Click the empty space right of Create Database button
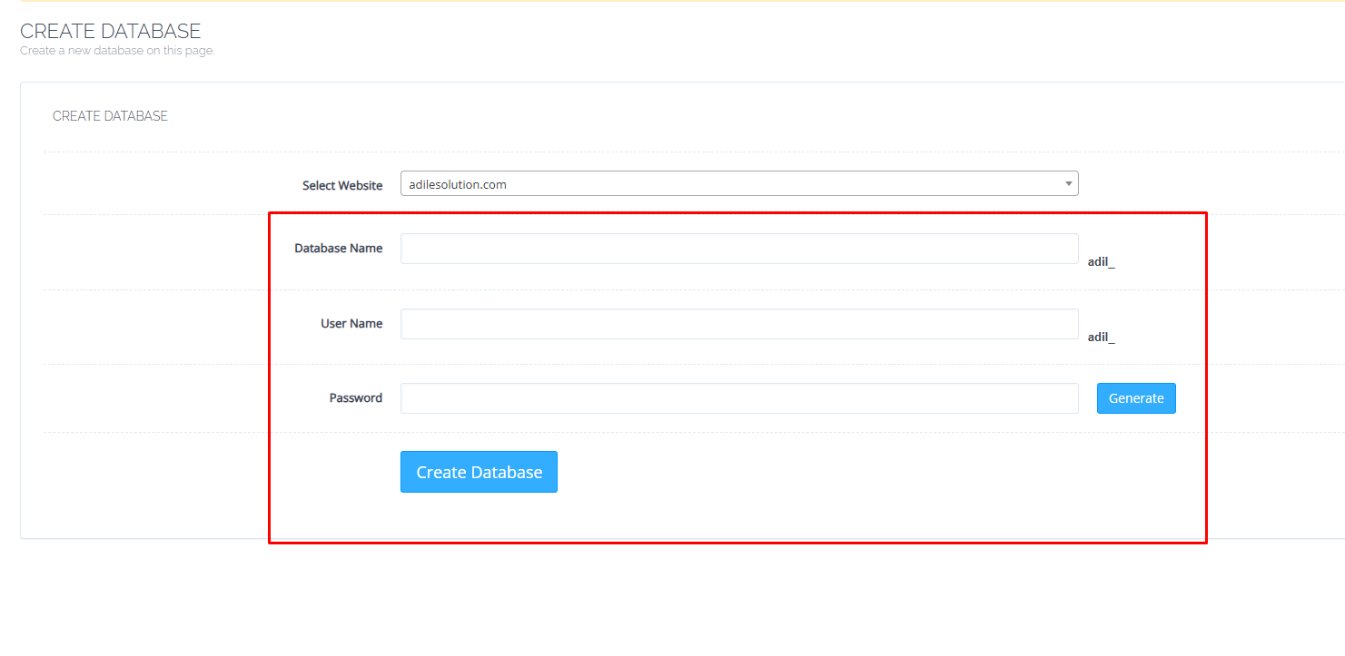Viewport: 1345px width, 656px height. (817, 472)
